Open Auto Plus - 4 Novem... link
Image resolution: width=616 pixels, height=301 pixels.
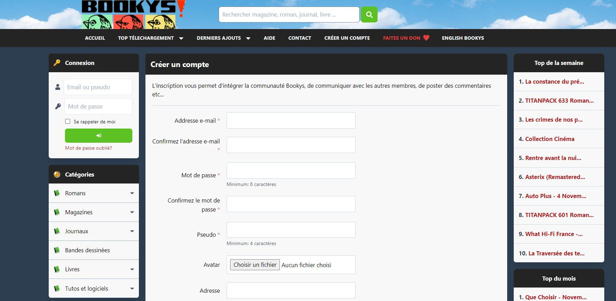click(556, 196)
